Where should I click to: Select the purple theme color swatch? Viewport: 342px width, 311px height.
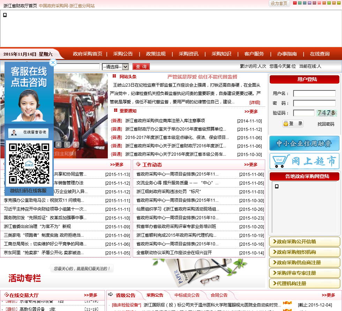tap(310, 3)
